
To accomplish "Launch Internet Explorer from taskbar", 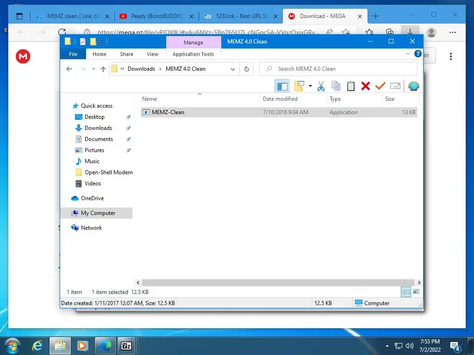I will click(x=37, y=346).
